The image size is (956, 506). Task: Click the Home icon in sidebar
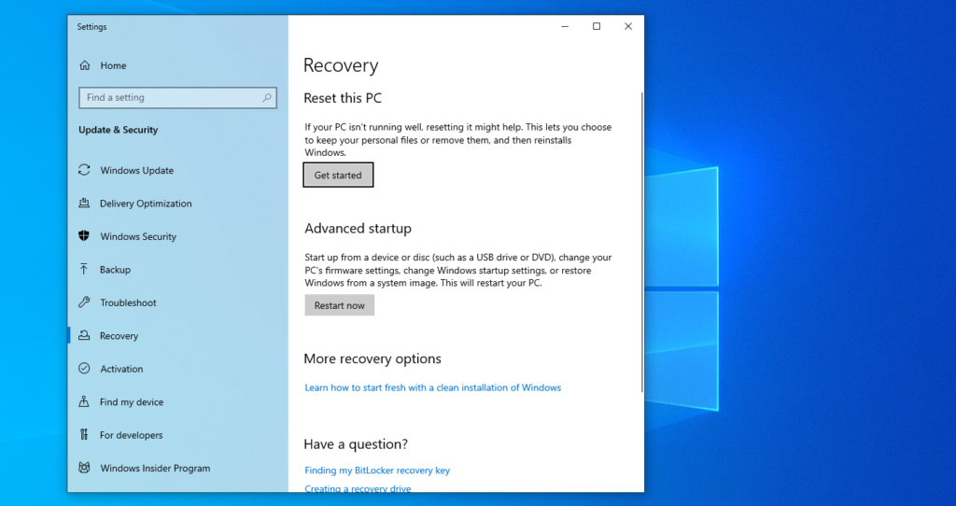click(x=85, y=66)
